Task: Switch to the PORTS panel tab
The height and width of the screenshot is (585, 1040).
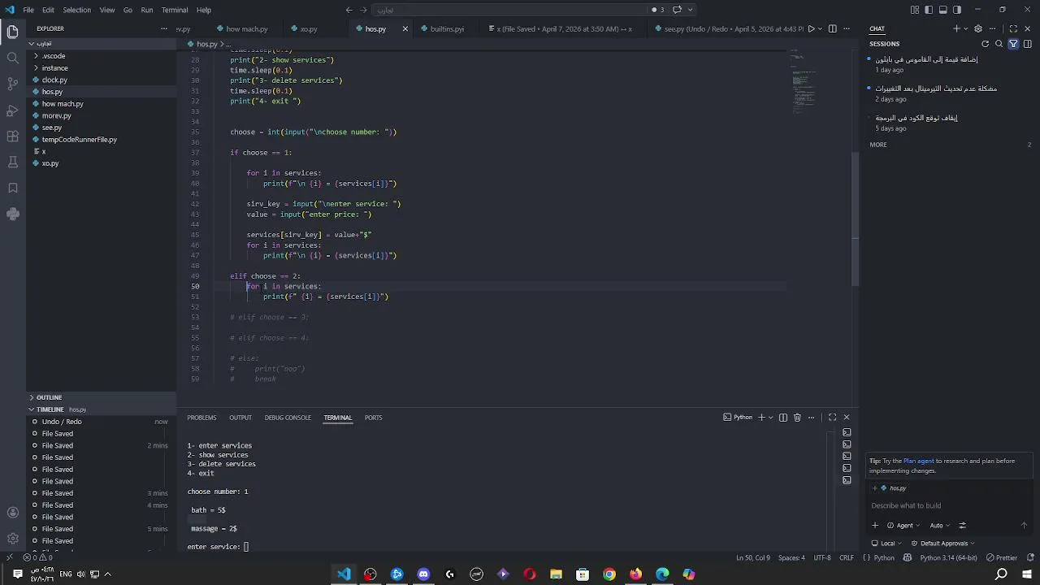Action: point(373,418)
